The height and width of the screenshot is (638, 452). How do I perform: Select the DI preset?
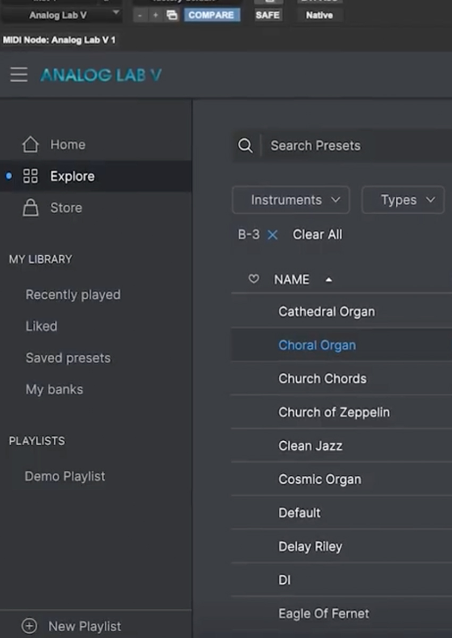tap(341, 580)
